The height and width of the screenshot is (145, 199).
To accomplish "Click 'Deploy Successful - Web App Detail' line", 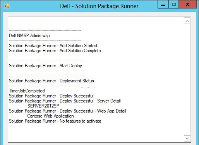I will pos(67,111).
